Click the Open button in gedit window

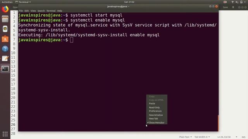click(15, 7)
